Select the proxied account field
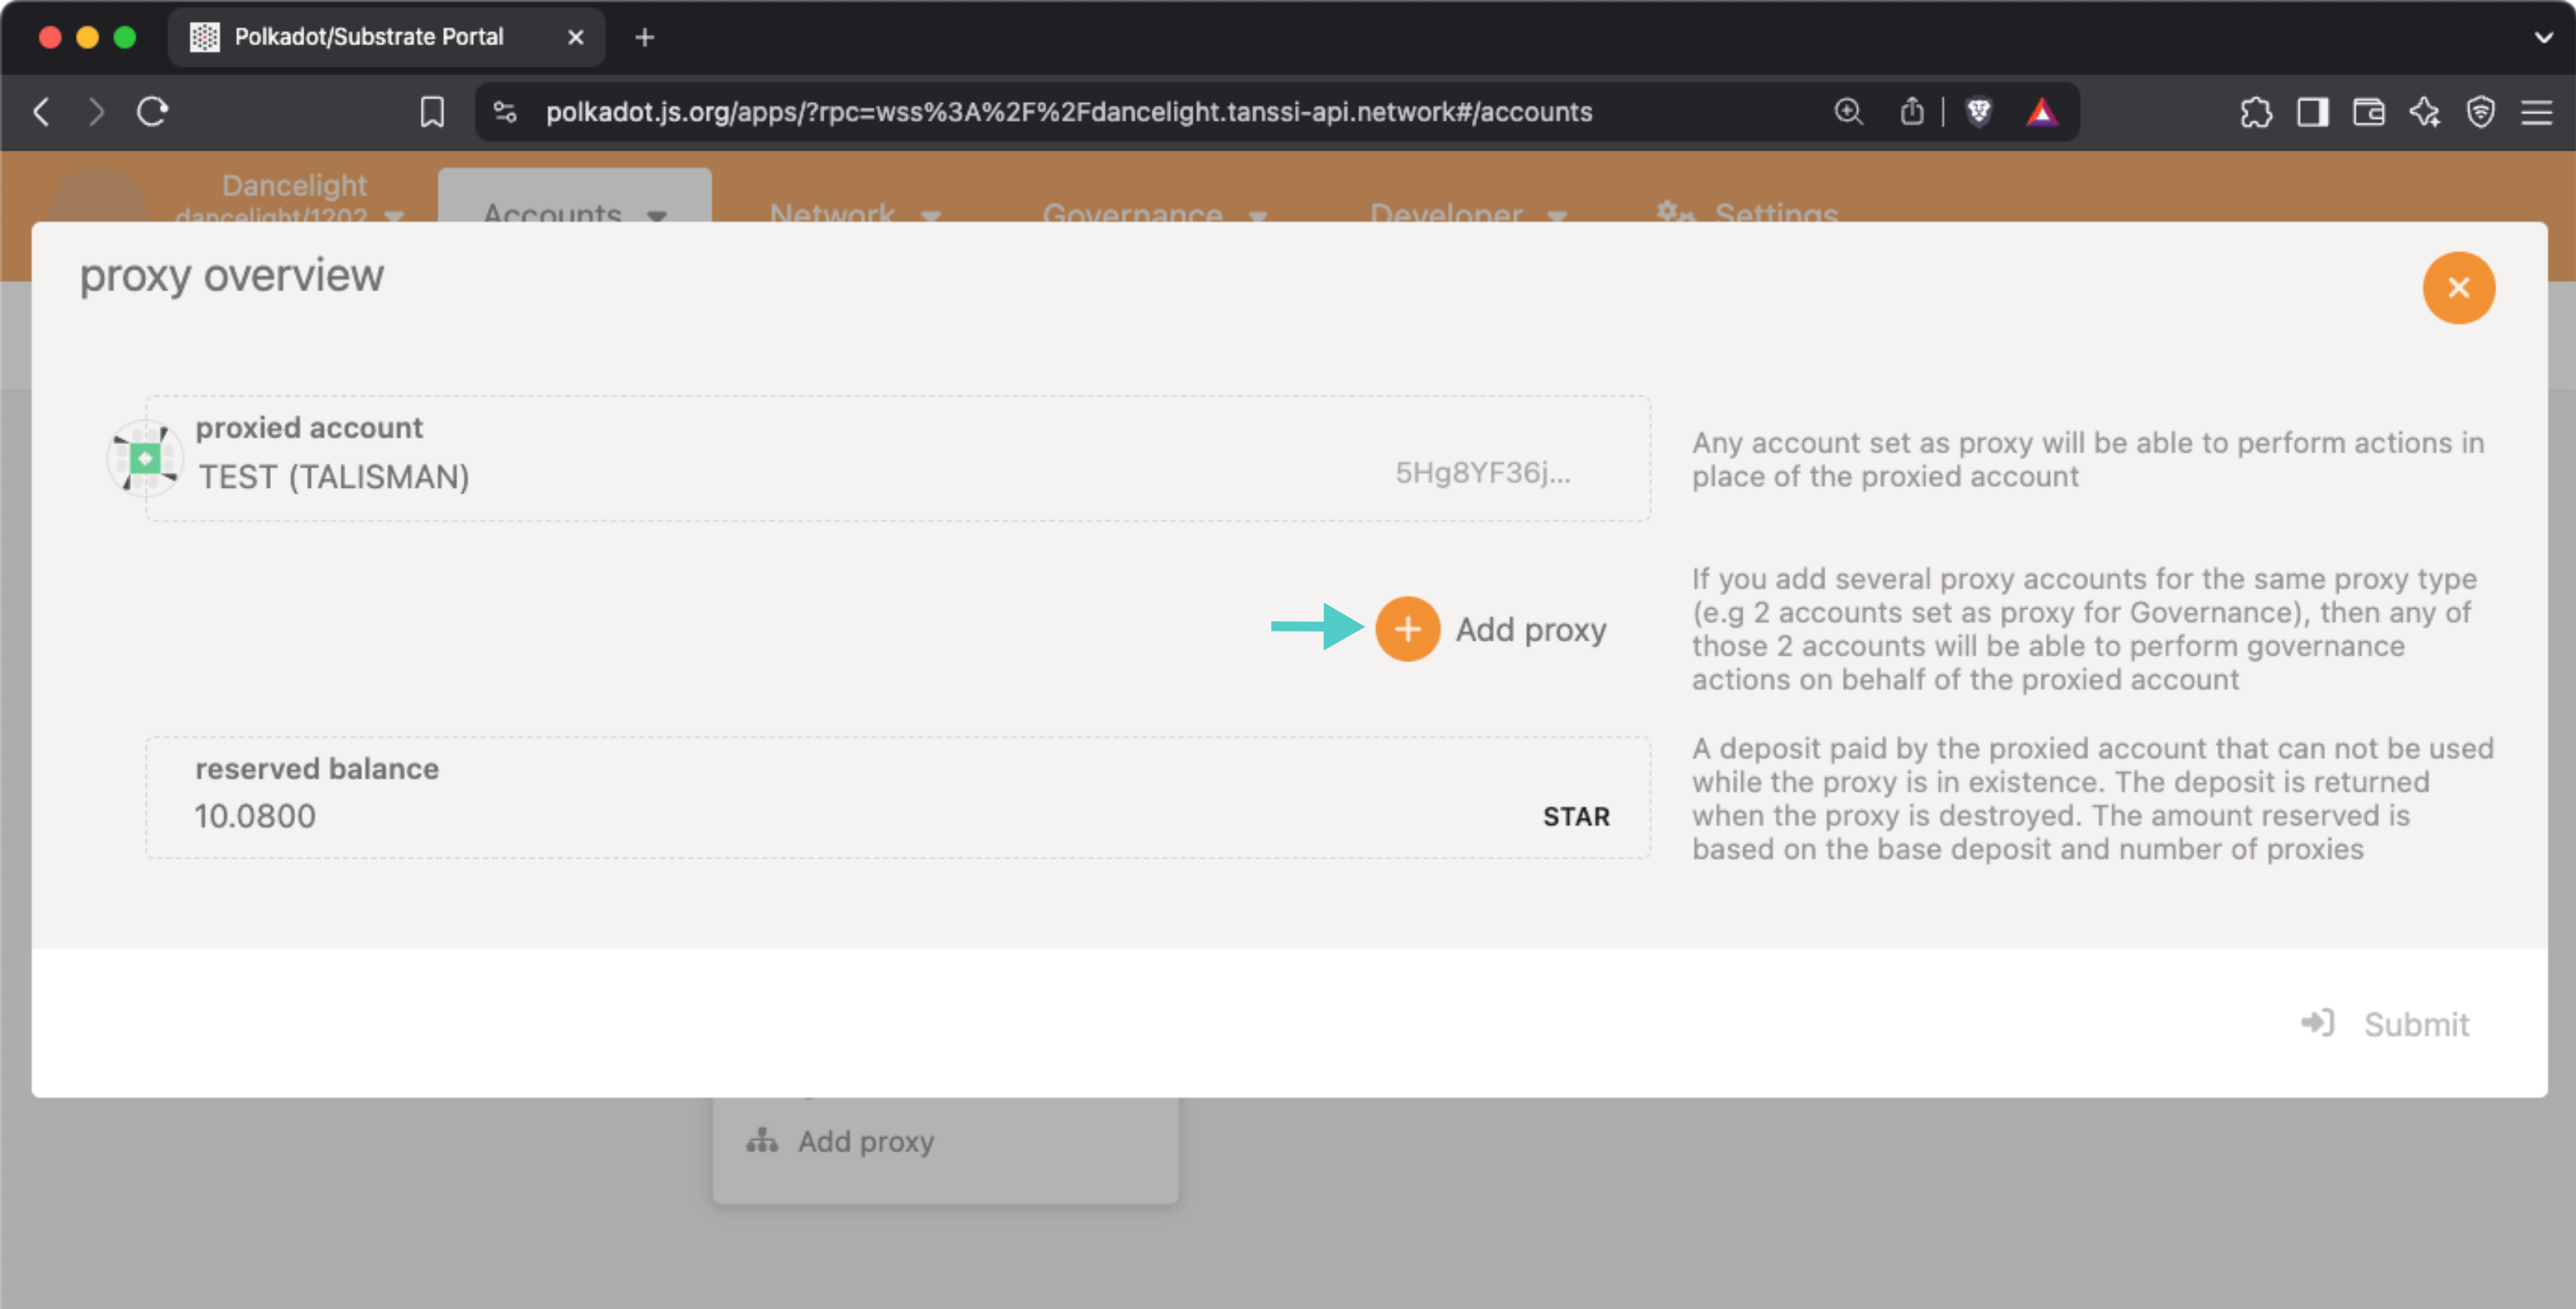The width and height of the screenshot is (2576, 1309). (x=897, y=458)
